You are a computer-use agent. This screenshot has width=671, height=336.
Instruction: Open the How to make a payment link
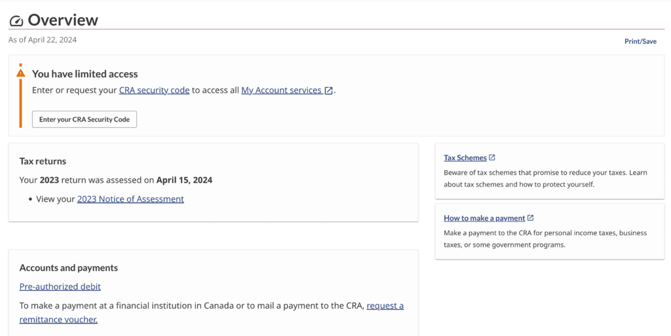point(484,218)
